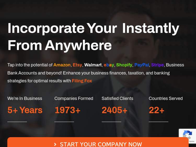Click the 1973+ companies formed number
The image size is (196, 147).
pyautogui.click(x=67, y=110)
